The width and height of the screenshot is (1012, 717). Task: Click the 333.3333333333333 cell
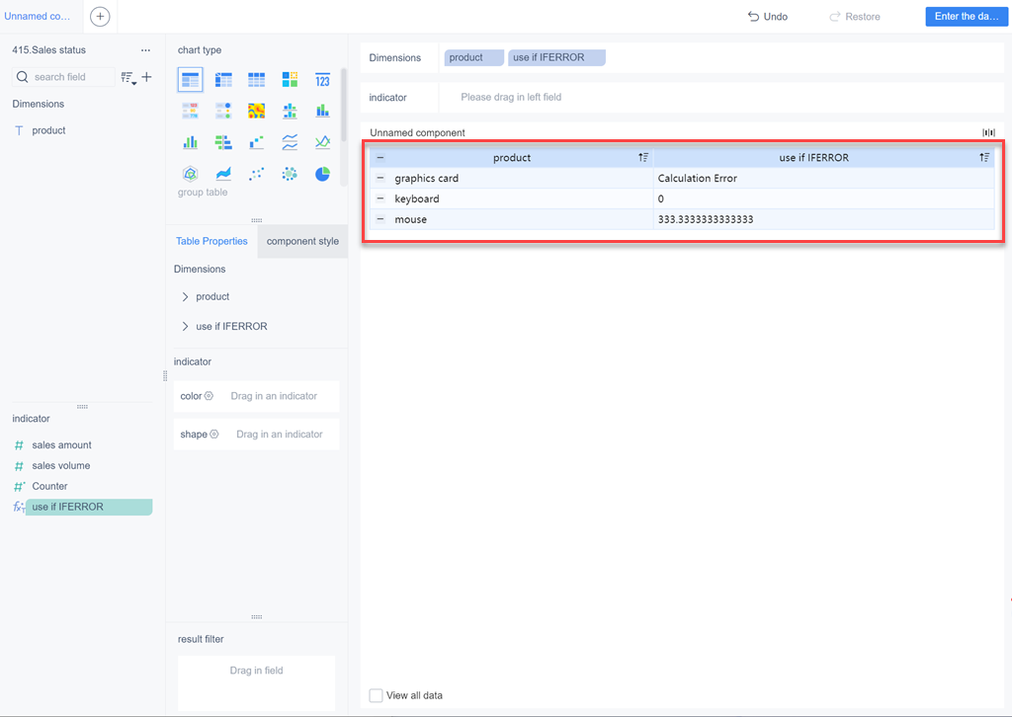(x=823, y=219)
